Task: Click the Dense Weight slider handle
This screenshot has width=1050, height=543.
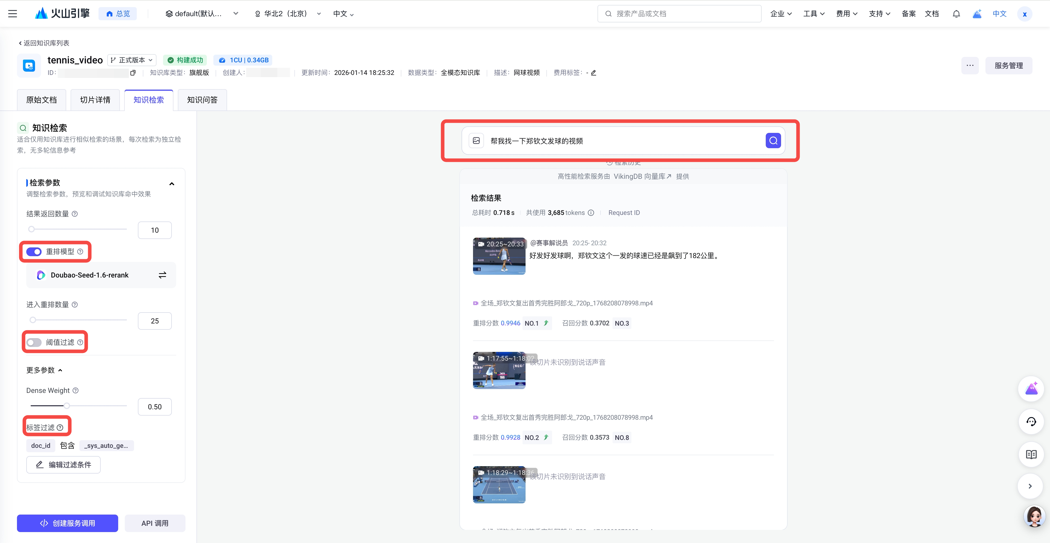Action: point(66,406)
